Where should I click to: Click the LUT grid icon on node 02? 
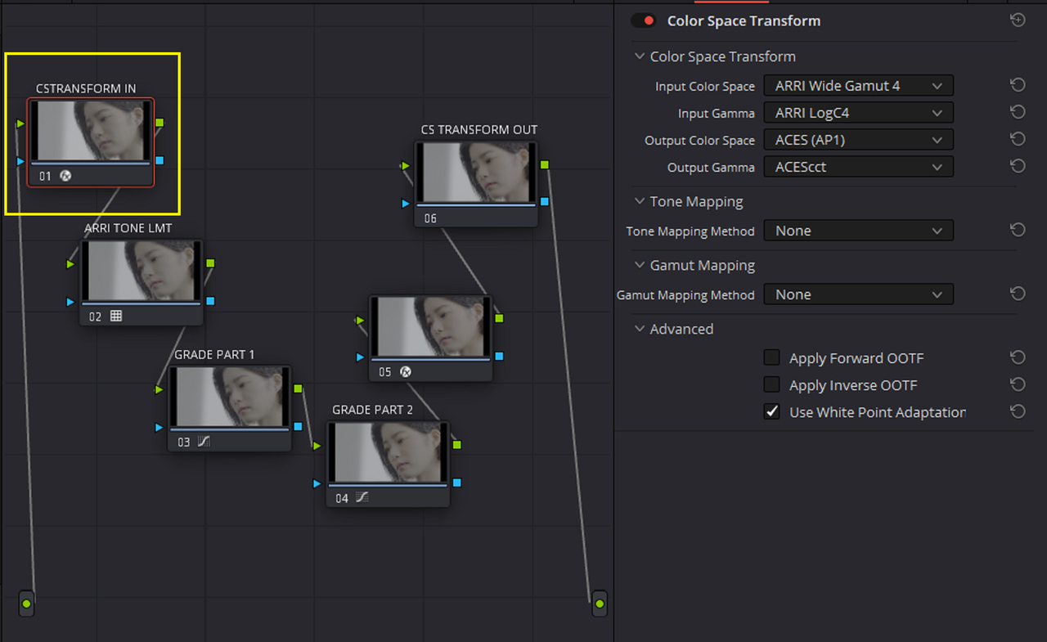(116, 316)
